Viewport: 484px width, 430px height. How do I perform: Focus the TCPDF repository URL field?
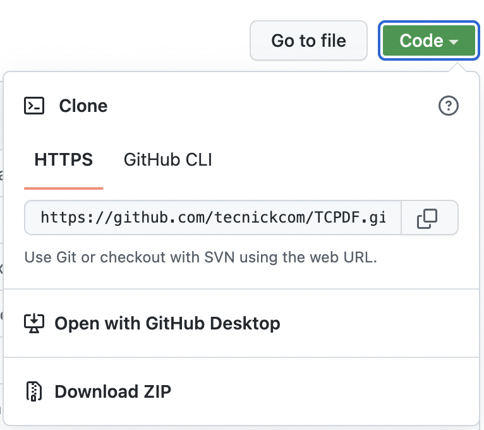coord(212,218)
